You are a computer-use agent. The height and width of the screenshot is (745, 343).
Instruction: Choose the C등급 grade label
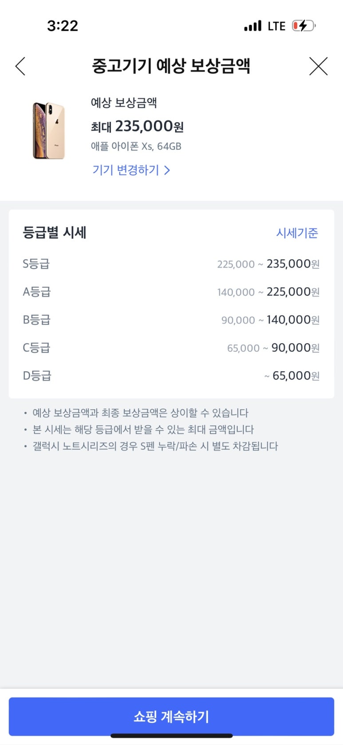click(x=36, y=348)
